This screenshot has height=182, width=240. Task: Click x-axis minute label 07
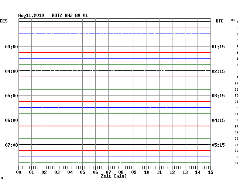click(108, 172)
